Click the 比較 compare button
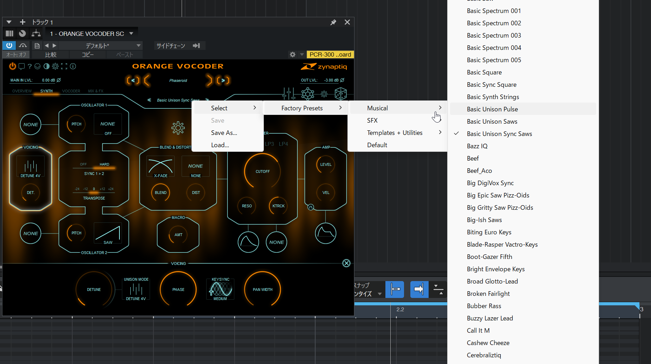 pos(51,55)
